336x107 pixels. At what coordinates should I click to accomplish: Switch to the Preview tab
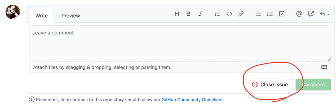pyautogui.click(x=71, y=16)
